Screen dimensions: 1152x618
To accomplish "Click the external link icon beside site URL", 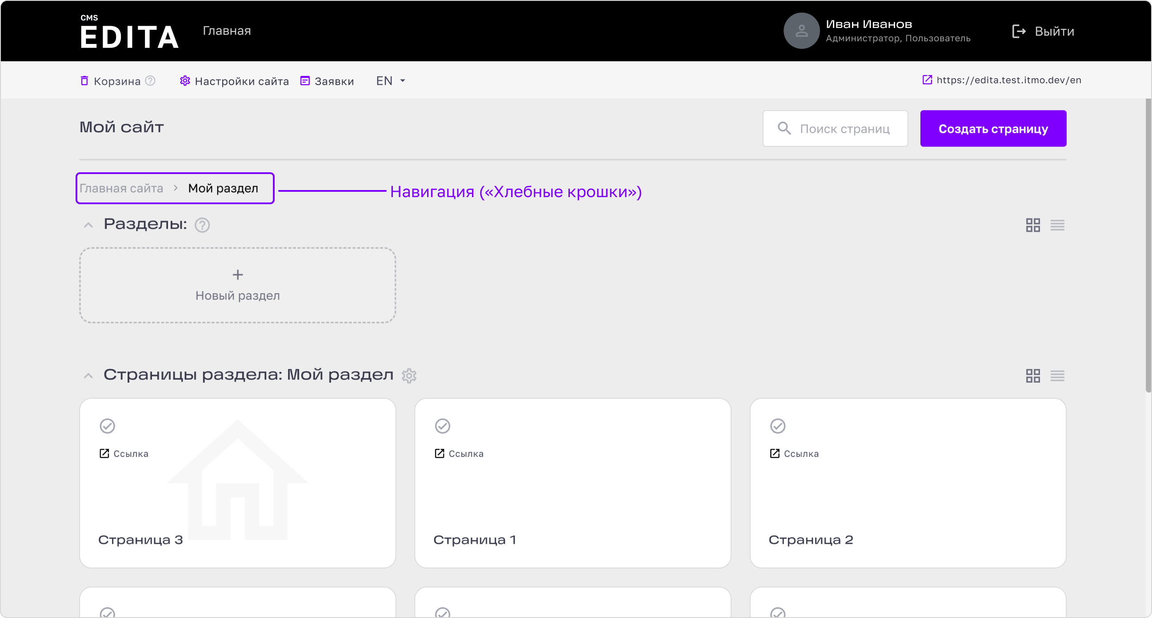I will 927,79.
